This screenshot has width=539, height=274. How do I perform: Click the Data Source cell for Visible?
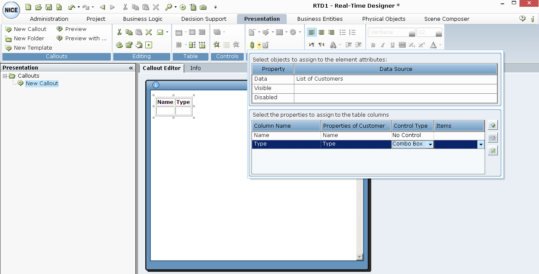coord(395,88)
